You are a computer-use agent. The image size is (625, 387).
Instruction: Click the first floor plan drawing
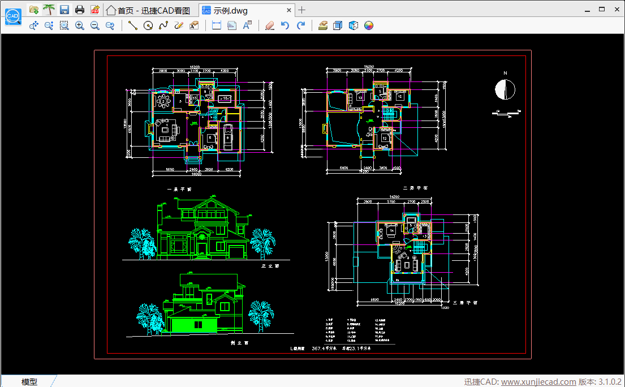click(199, 122)
